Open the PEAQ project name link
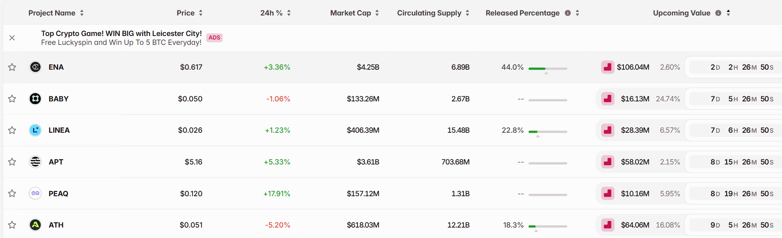 [58, 193]
